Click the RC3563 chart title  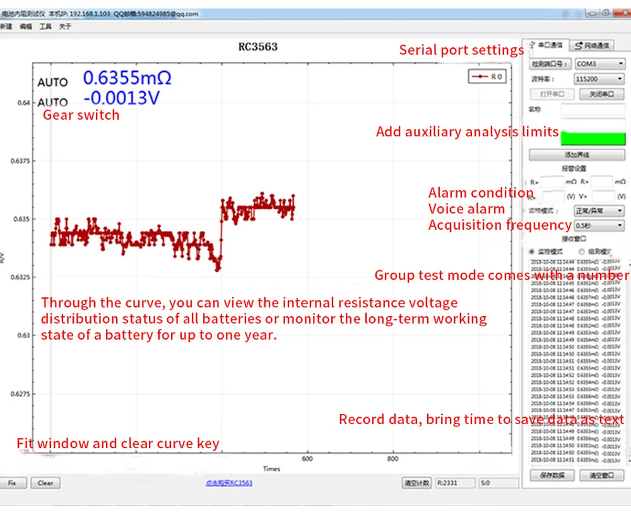(x=258, y=47)
